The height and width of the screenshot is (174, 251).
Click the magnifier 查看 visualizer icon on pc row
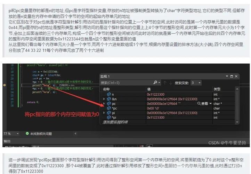[x=199, y=103]
